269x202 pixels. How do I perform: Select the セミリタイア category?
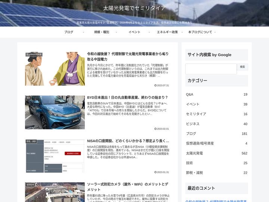pyautogui.click(x=217, y=114)
